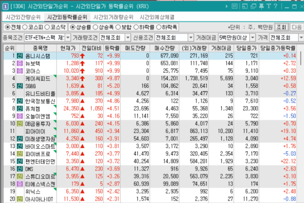
Task: Select the 유니드비티플 stock row
Action: [150, 94]
